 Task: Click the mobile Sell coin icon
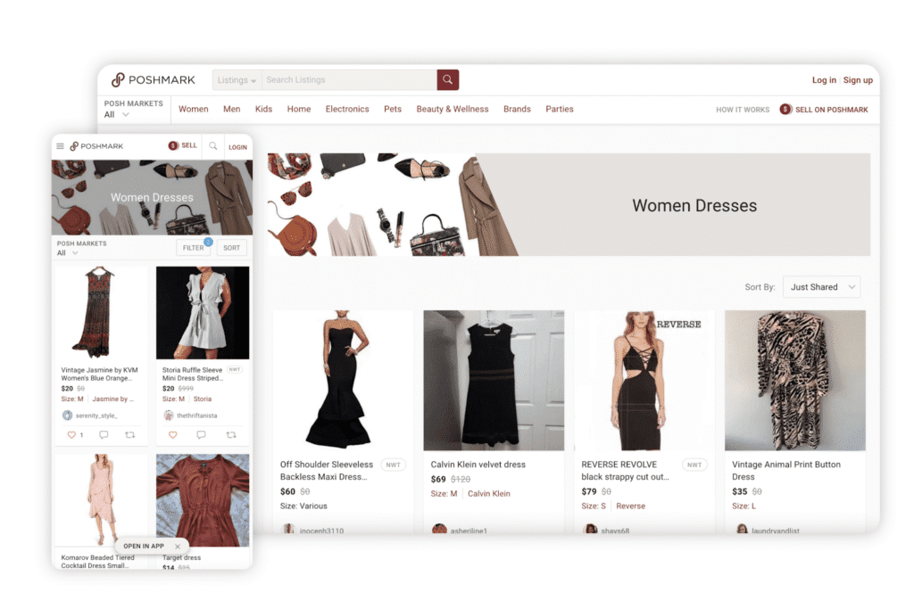click(x=173, y=145)
